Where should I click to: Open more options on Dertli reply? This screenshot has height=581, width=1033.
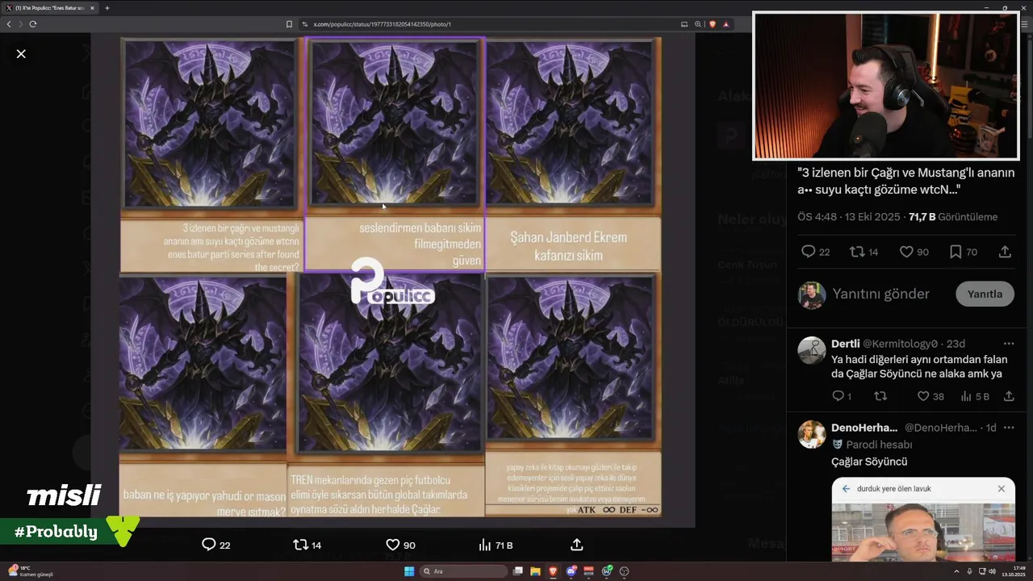pyautogui.click(x=1009, y=344)
